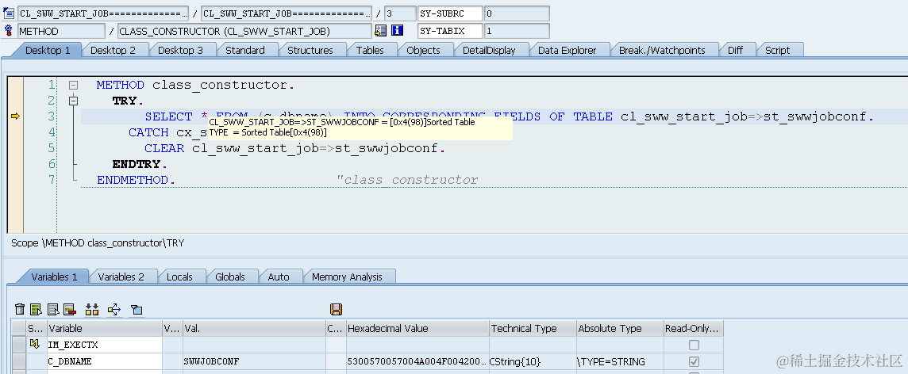Open the Tables tab
The width and height of the screenshot is (908, 374).
click(x=370, y=50)
